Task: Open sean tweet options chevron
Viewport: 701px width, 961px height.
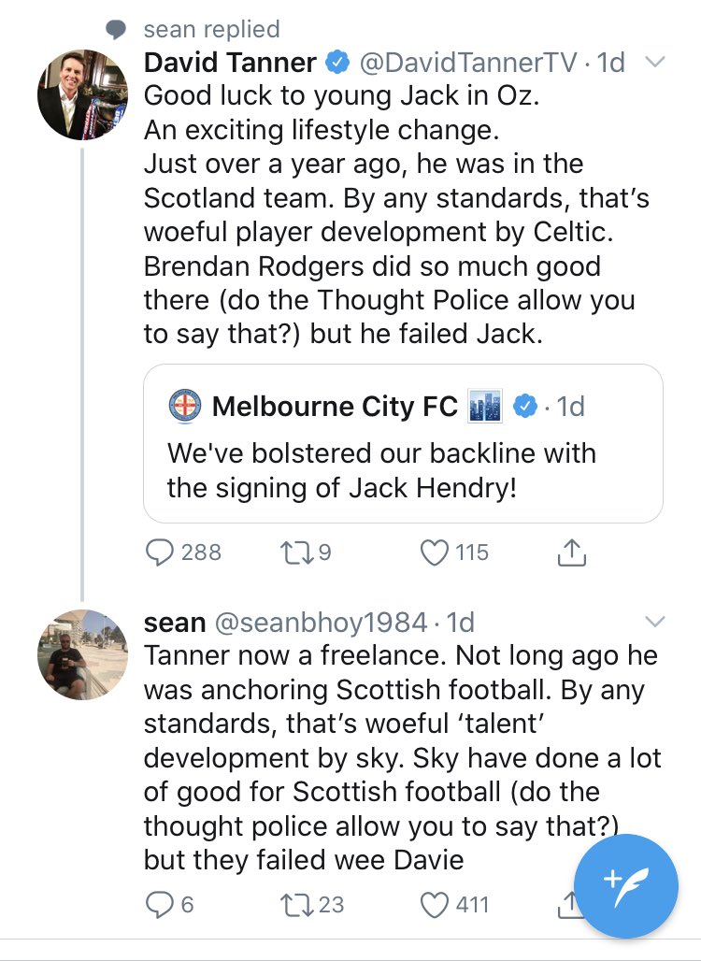Action: click(655, 622)
